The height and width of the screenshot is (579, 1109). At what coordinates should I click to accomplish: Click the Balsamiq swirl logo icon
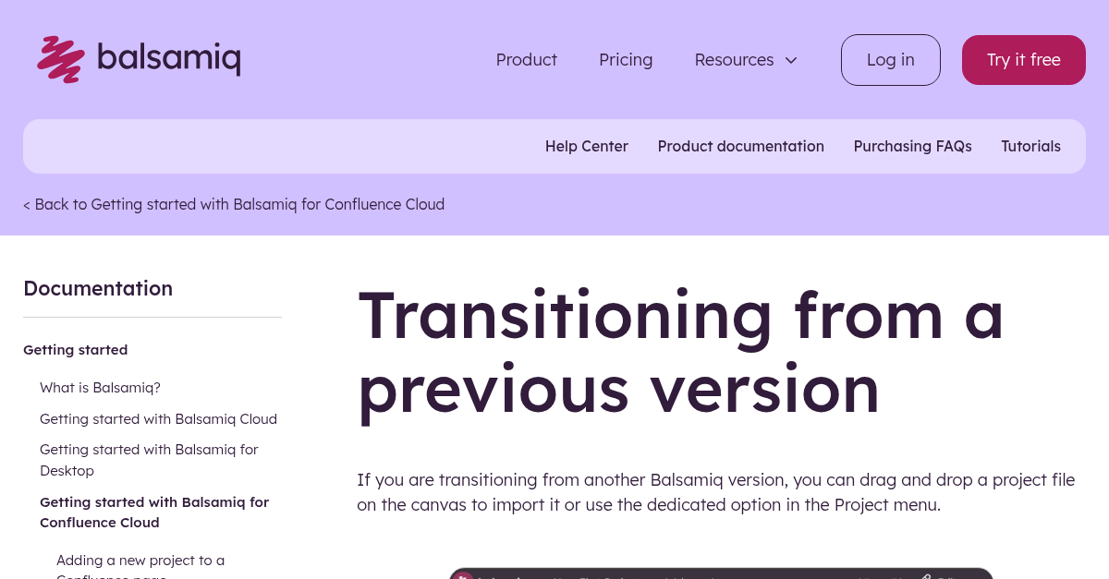59,59
